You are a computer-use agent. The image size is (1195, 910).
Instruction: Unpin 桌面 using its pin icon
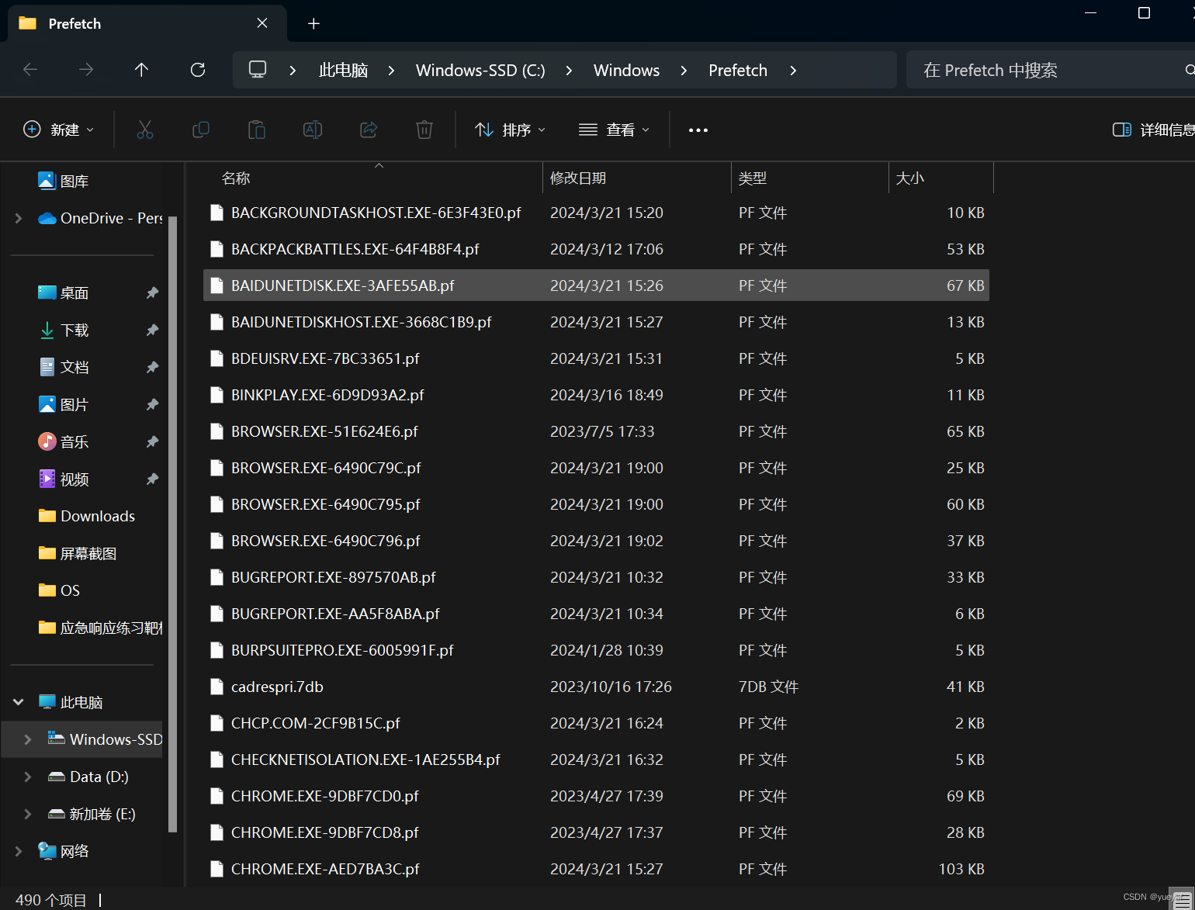click(x=152, y=292)
